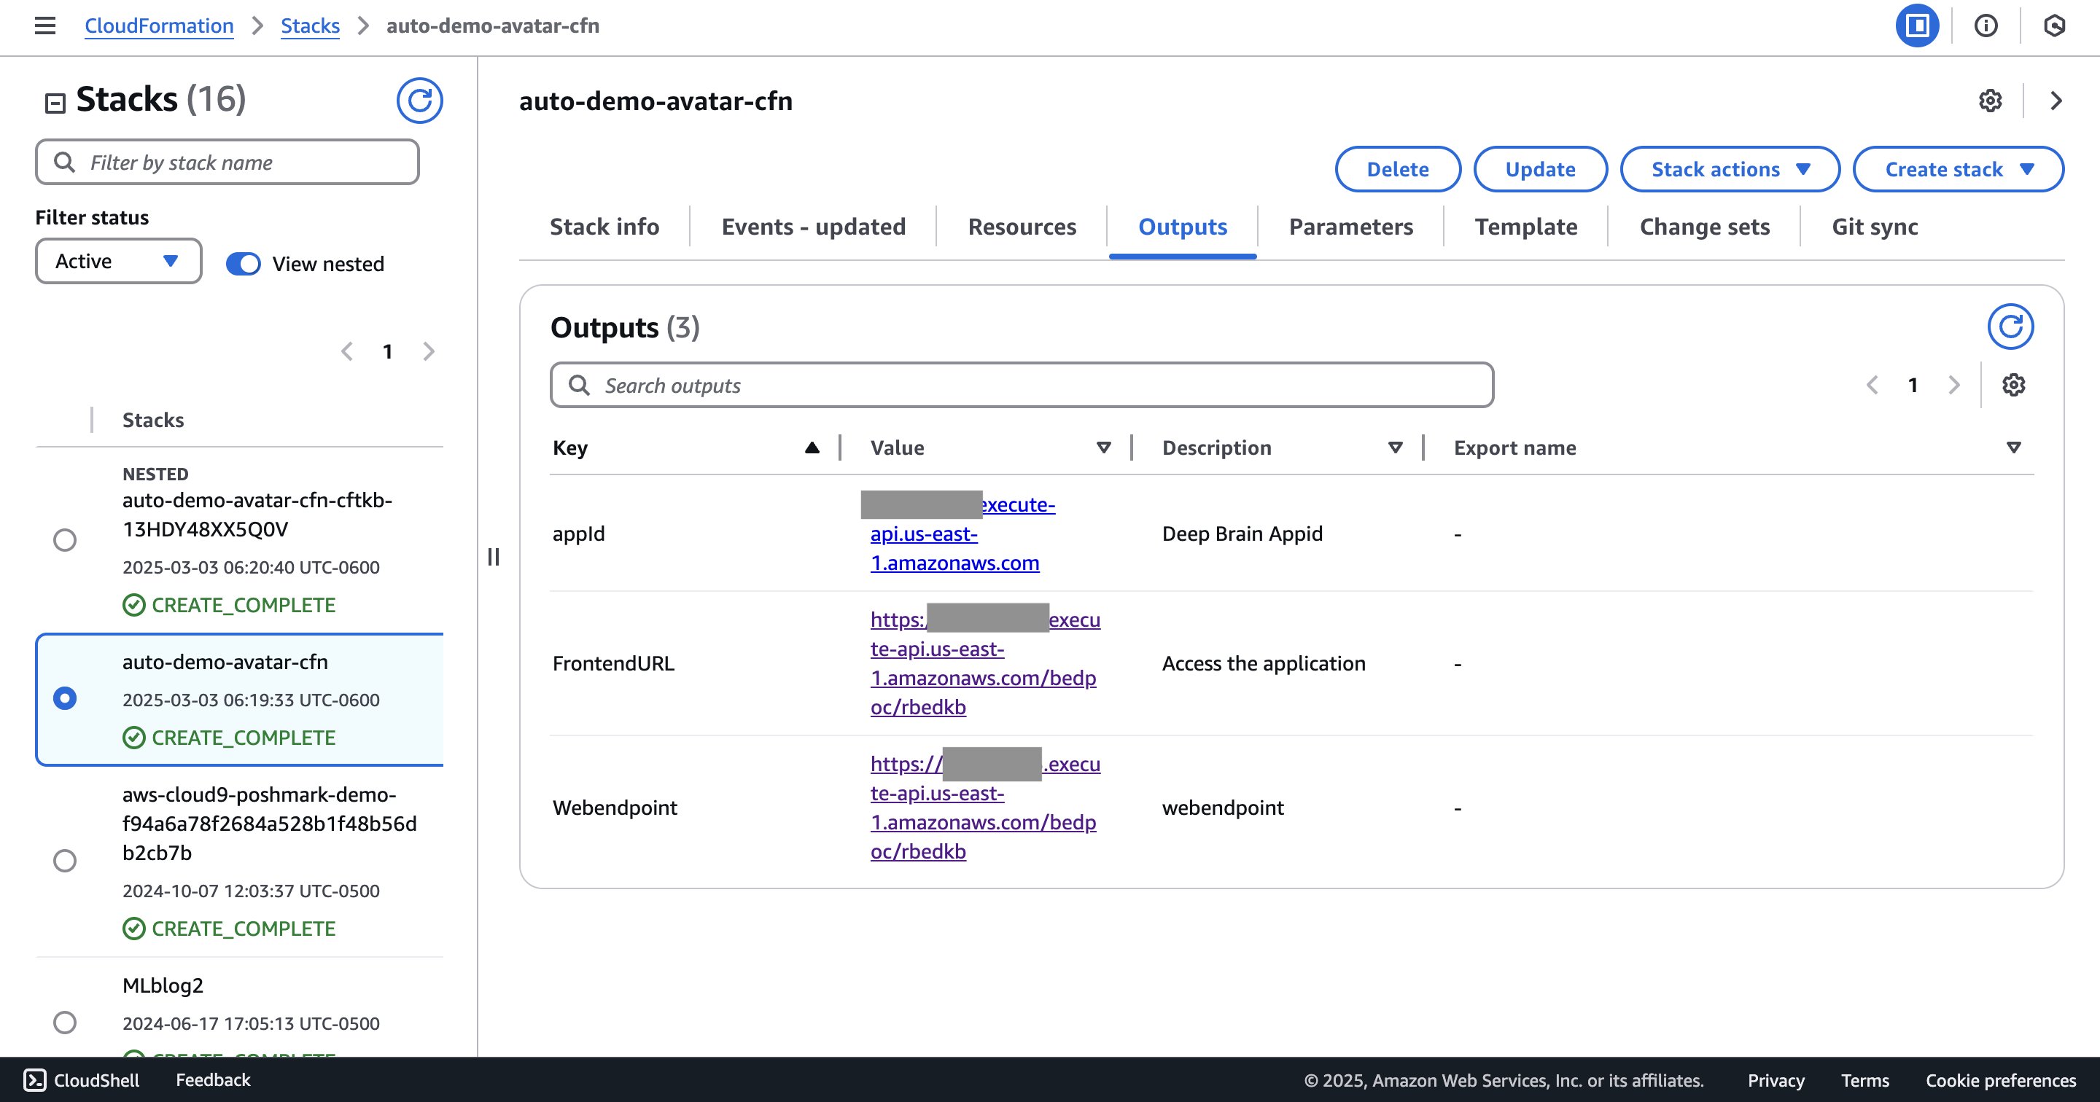
Task: Open Cookie preferences in footer
Action: pos(2001,1080)
